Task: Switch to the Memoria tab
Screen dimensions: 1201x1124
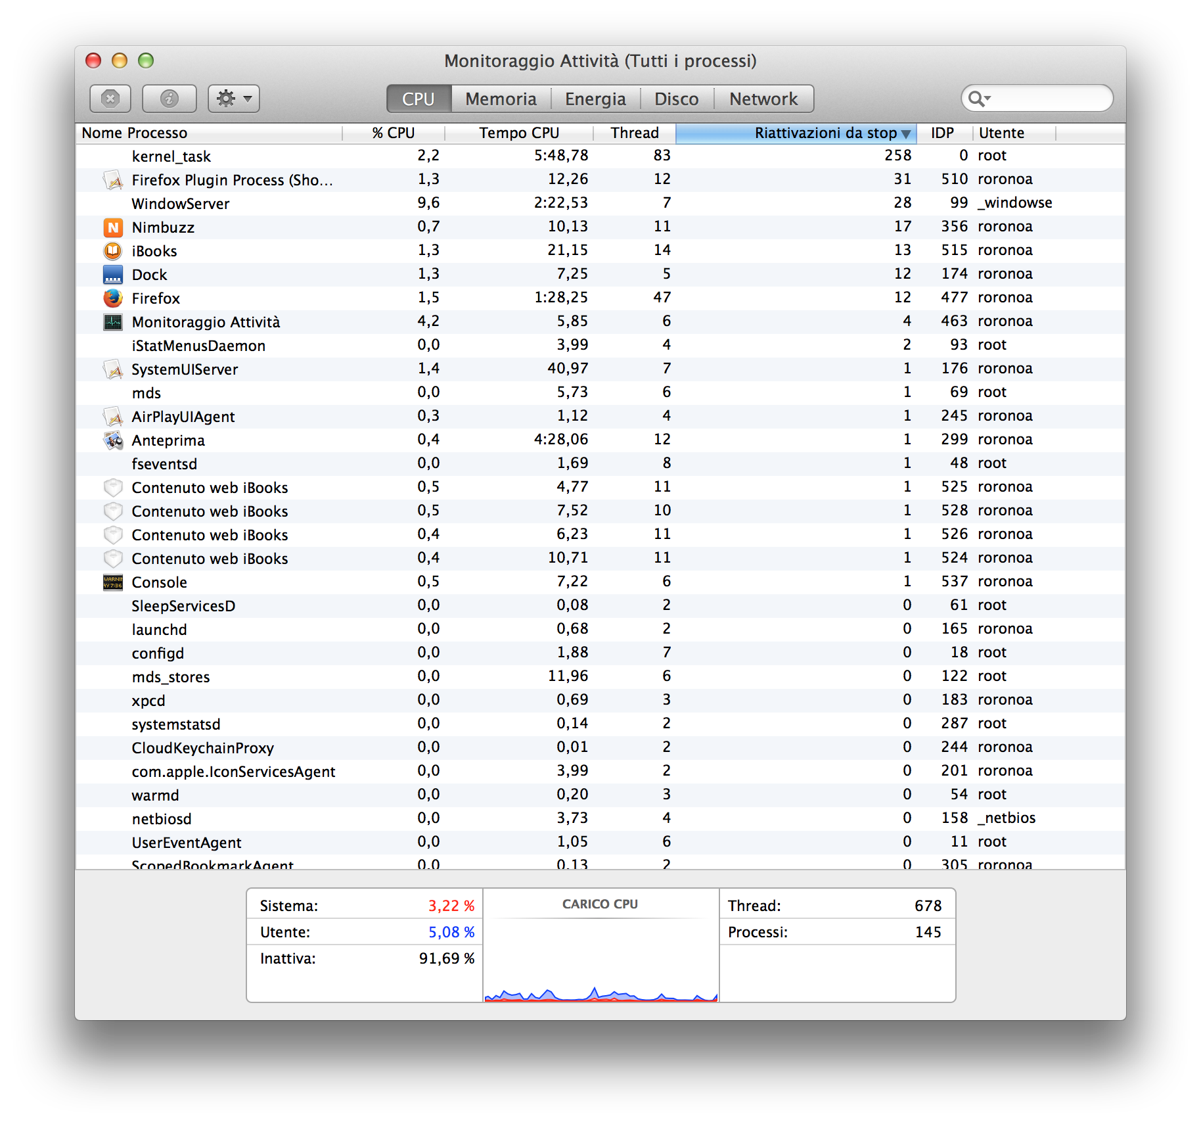Action: tap(501, 99)
